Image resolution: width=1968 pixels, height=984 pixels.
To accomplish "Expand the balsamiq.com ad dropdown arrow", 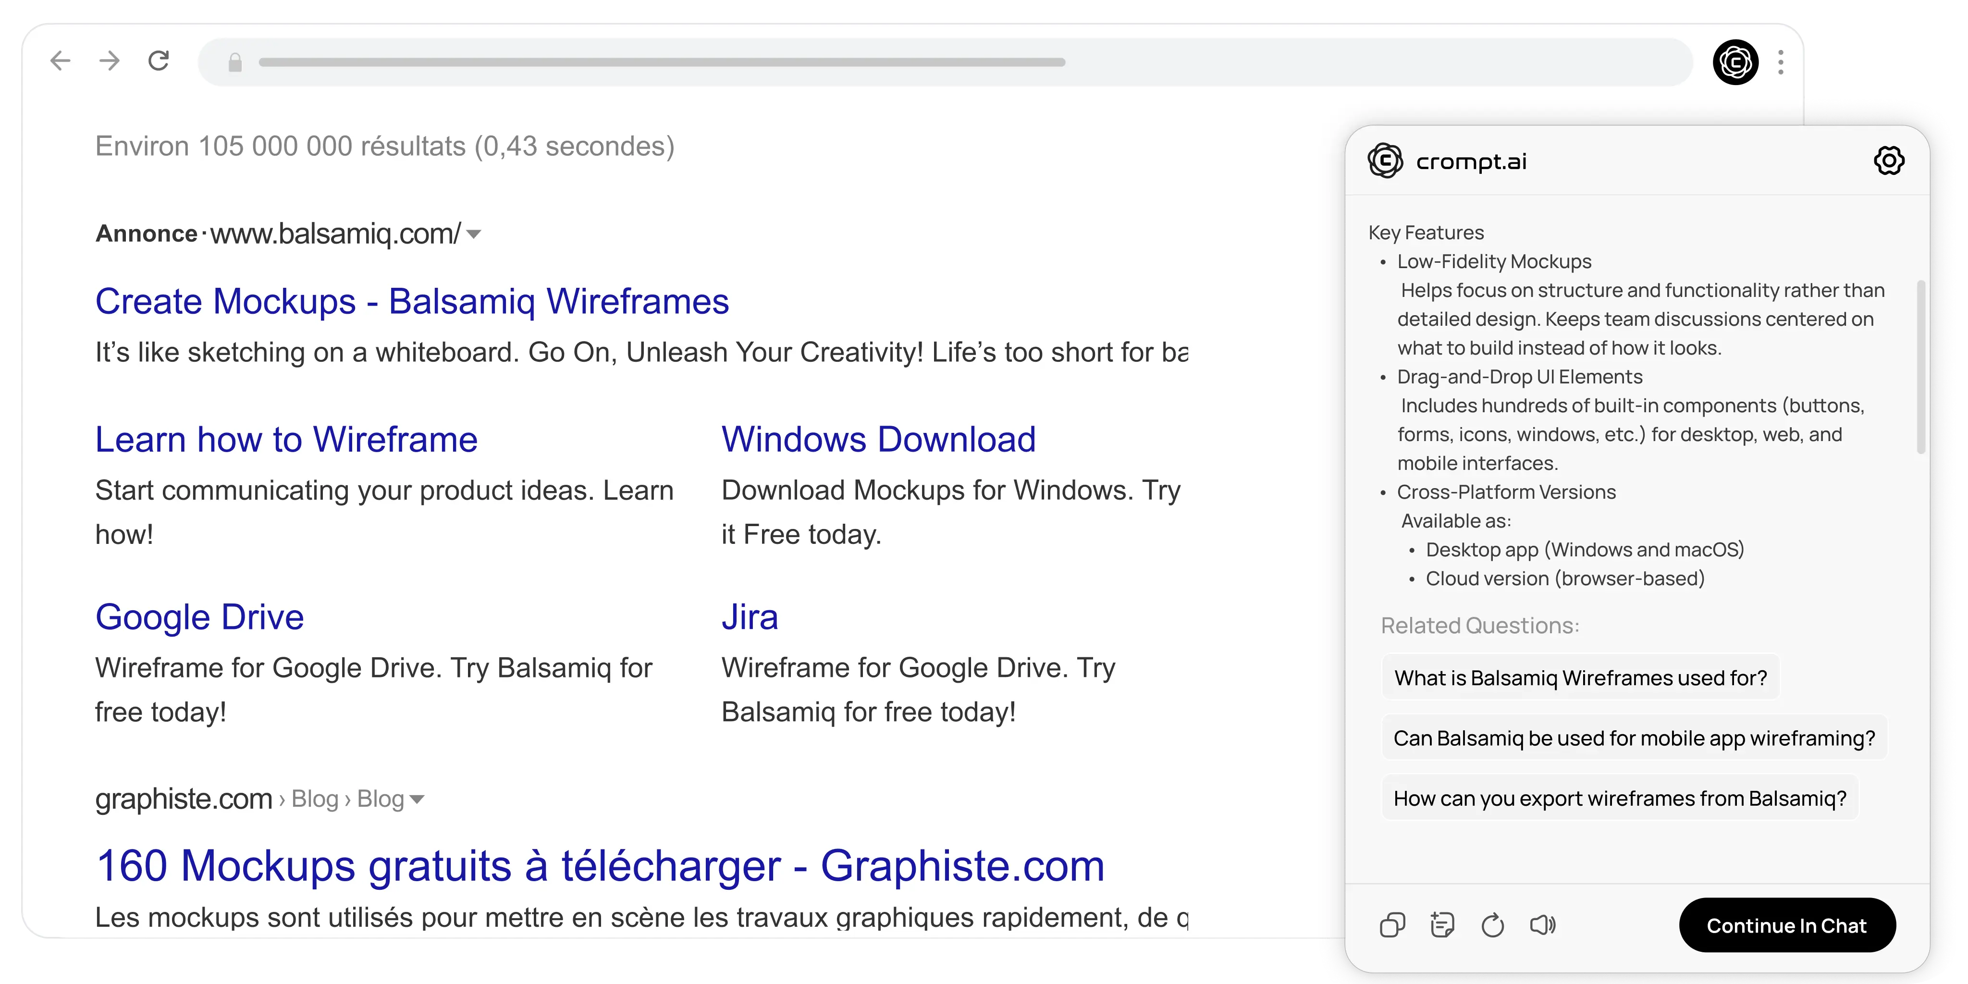I will (x=474, y=234).
